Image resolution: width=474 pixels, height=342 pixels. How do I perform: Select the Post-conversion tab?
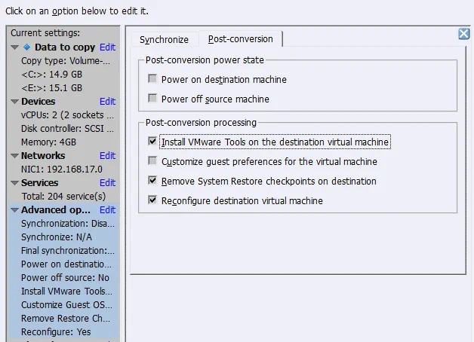240,38
